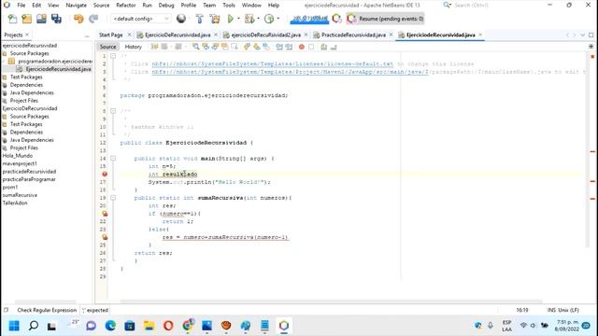598x336 pixels.
Task: Click the red Start Macro Recording icon
Action: point(301,47)
